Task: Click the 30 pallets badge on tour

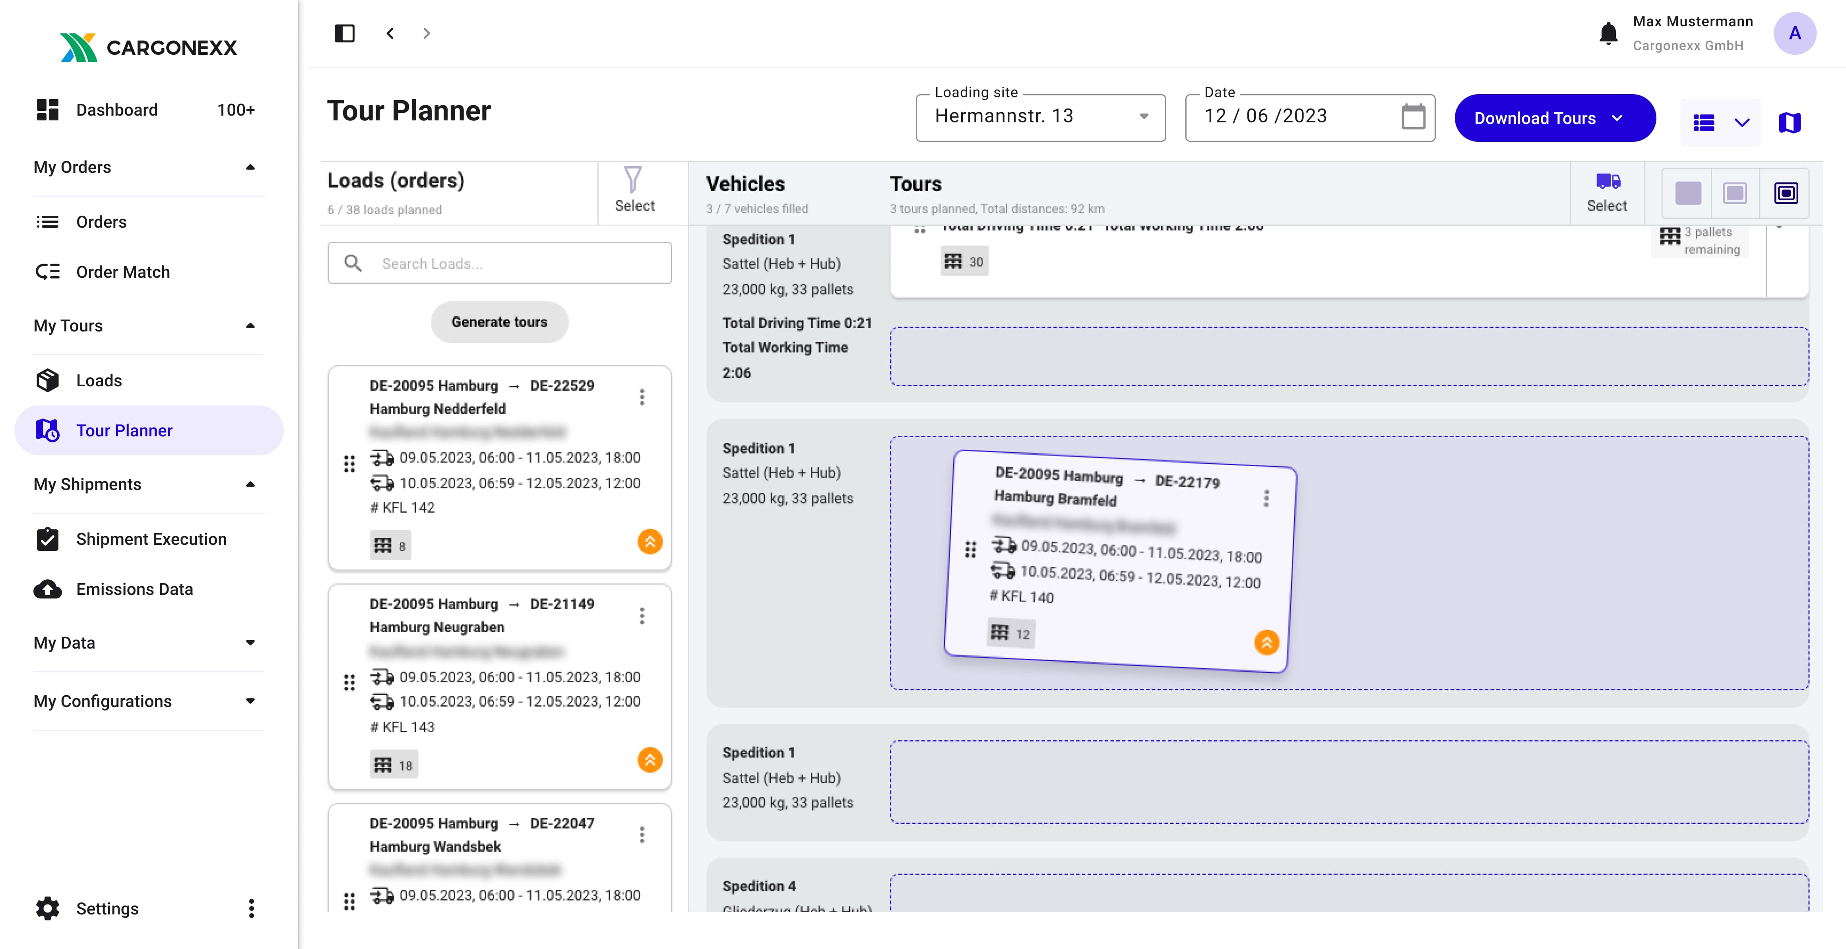Action: pos(964,261)
